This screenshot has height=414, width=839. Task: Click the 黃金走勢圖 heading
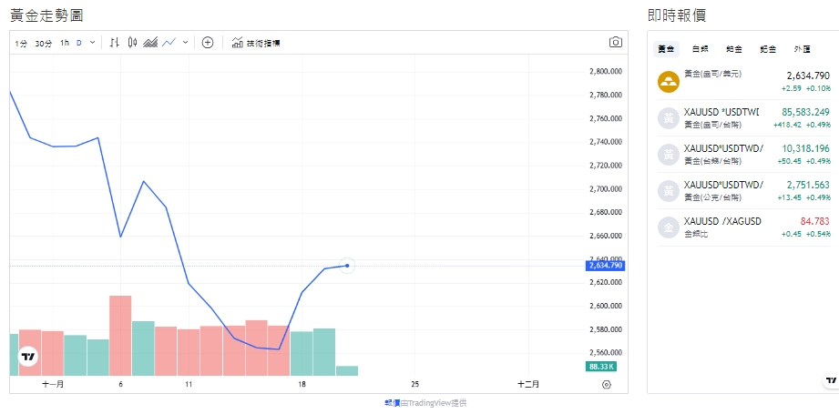click(x=46, y=15)
